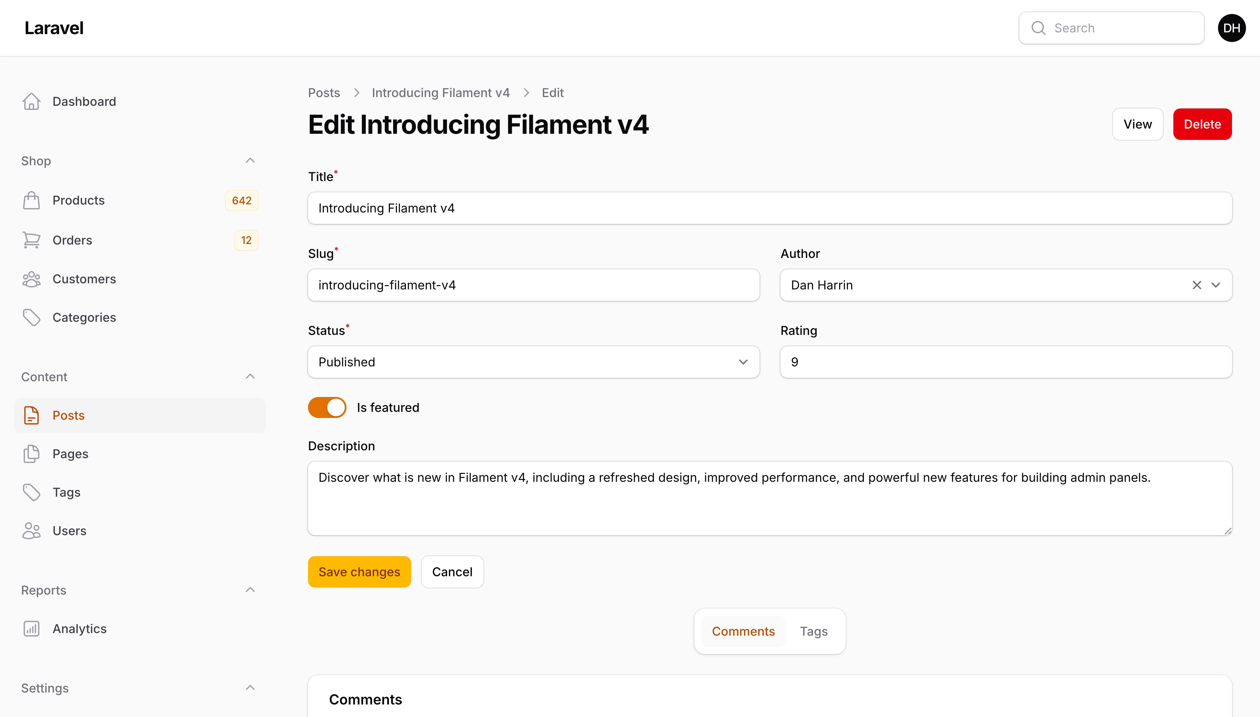This screenshot has height=717, width=1260.
Task: Switch to the Tags relation tab
Action: point(813,631)
